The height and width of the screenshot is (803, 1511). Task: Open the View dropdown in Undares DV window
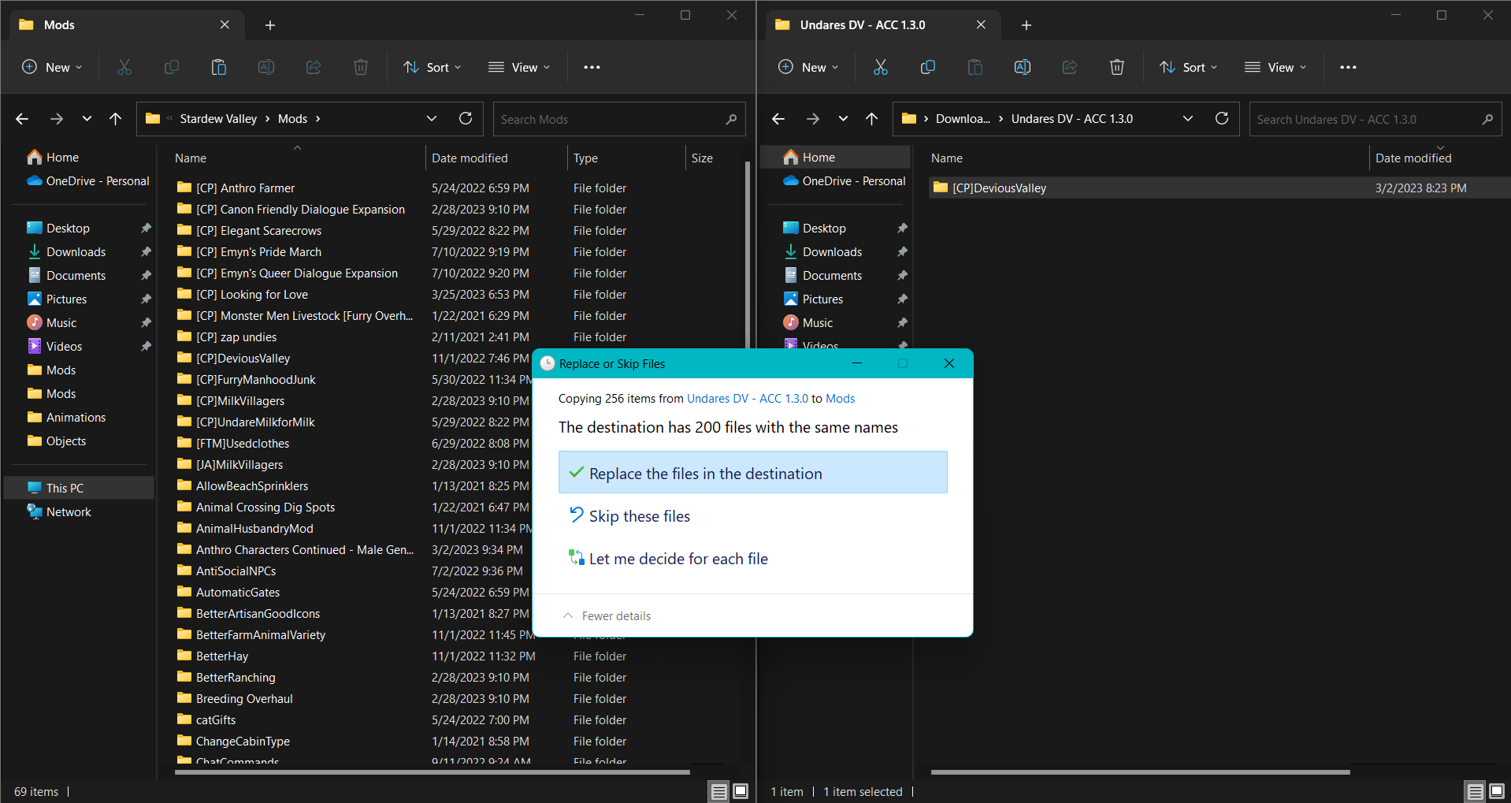(1276, 68)
